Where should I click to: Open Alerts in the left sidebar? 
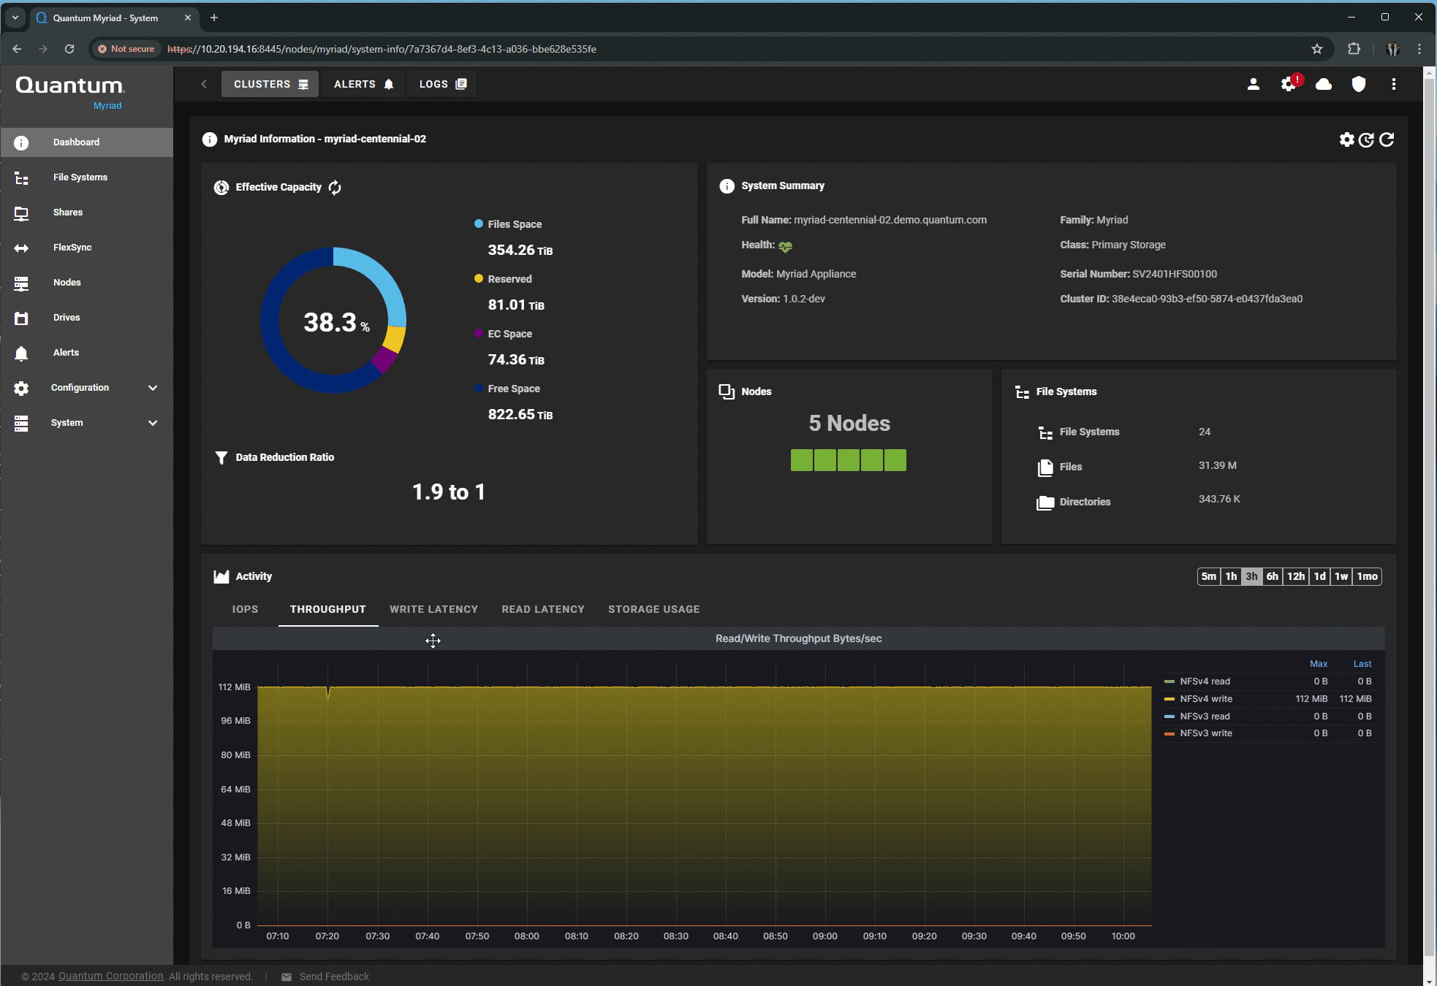click(86, 353)
